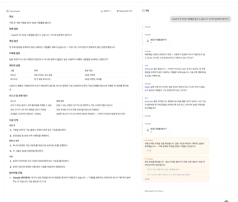Click the 그룹 column header
Viewport: 238px width, 202px height.
[12, 70]
